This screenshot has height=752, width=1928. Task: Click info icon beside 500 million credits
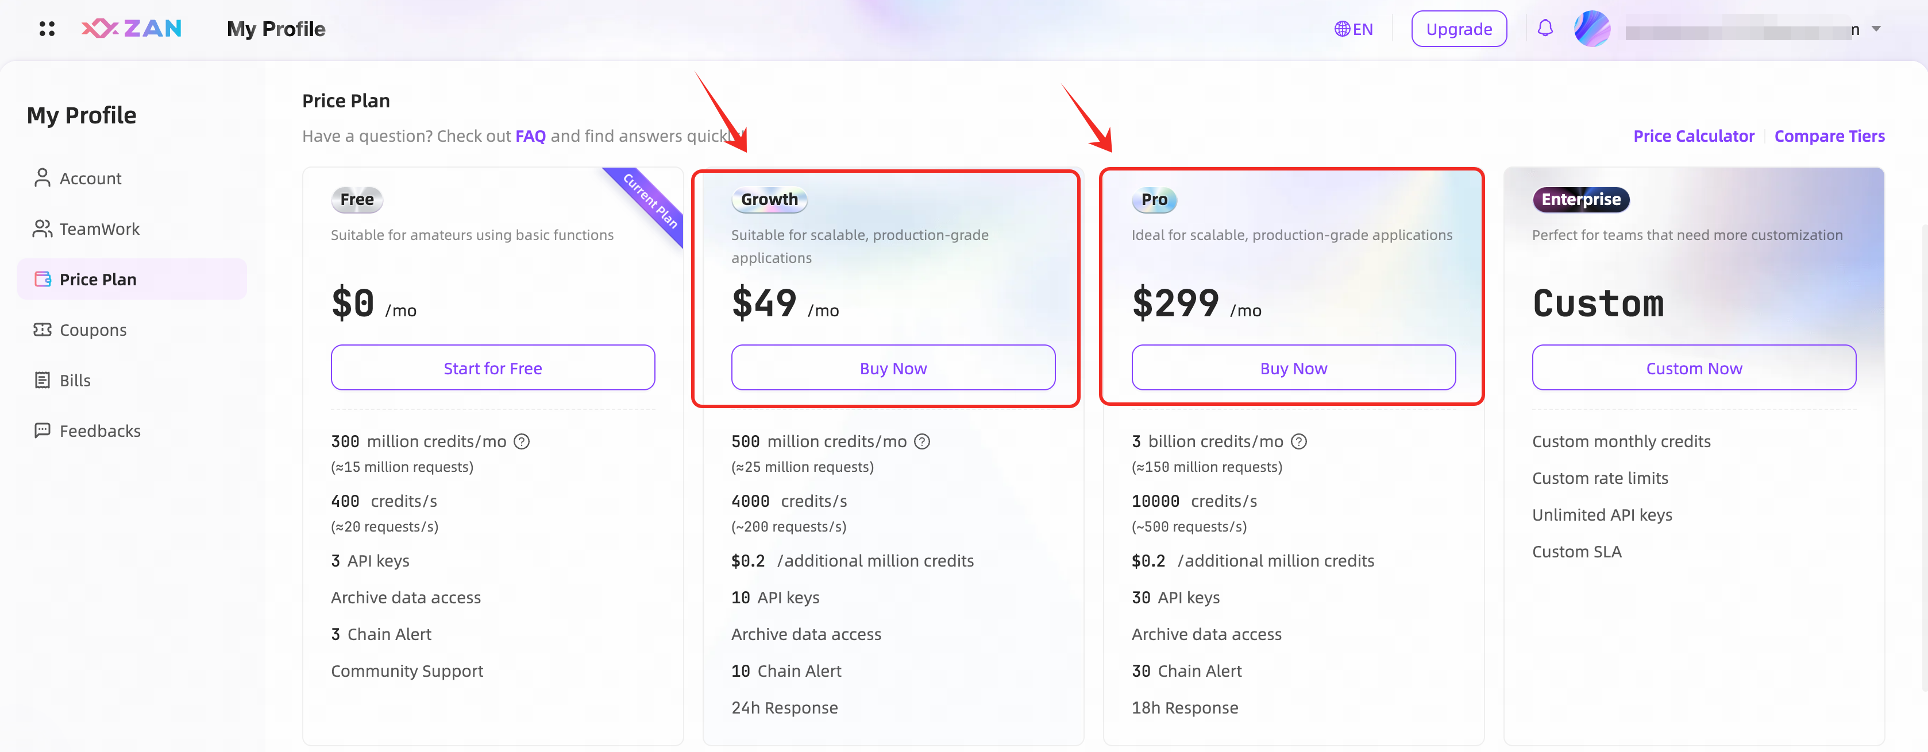pyautogui.click(x=922, y=442)
